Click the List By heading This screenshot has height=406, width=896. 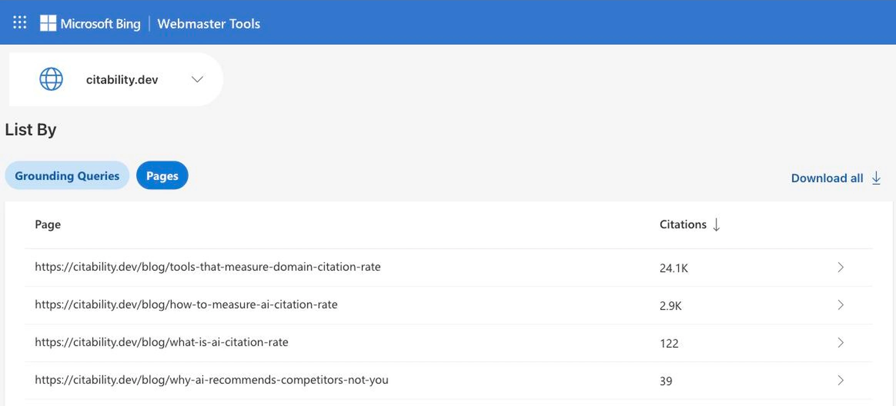point(31,130)
